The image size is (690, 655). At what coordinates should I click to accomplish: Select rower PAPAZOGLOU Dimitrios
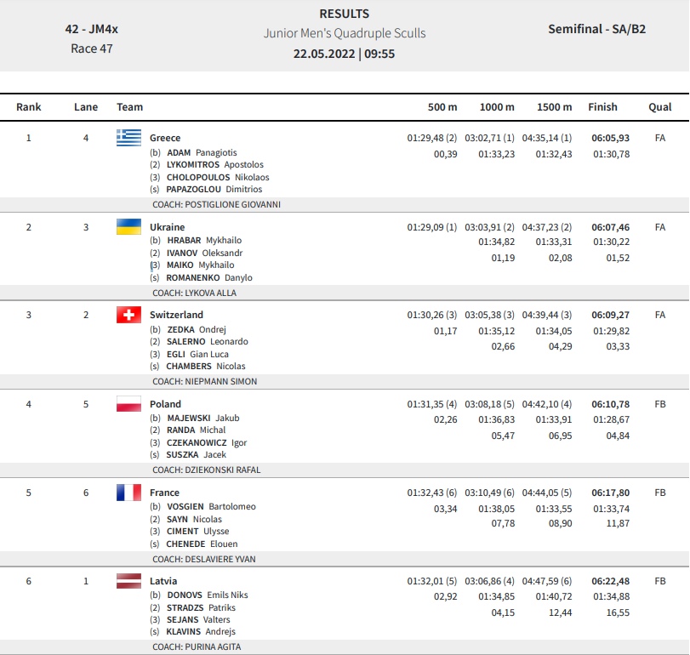click(x=214, y=189)
